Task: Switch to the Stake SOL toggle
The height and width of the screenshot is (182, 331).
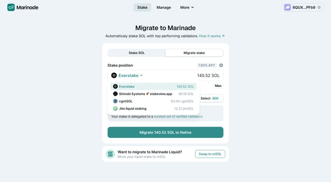Action: (x=136, y=53)
